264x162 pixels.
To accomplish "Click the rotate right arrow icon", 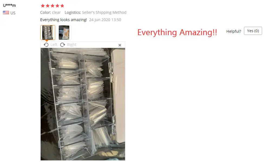I will pyautogui.click(x=63, y=45).
